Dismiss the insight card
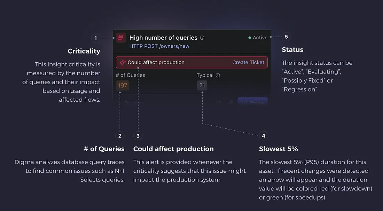 pyautogui.click(x=133, y=103)
